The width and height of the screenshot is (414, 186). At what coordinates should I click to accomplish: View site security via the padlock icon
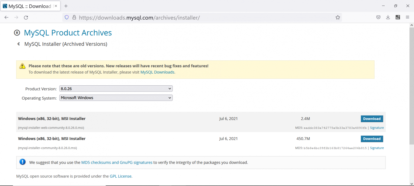74,17
